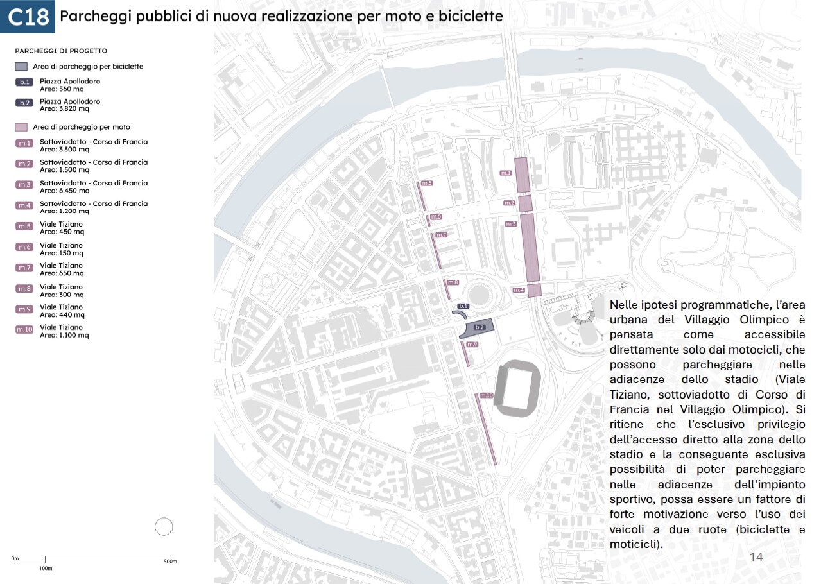Click the m.1 label on the map
821x584 pixels.
[506, 173]
